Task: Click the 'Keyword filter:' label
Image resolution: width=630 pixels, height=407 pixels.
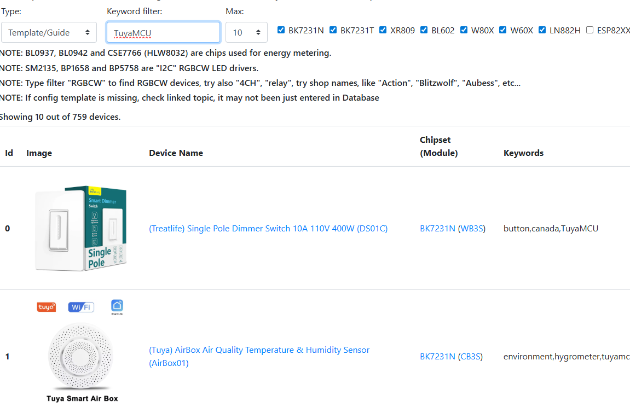Action: click(x=135, y=11)
